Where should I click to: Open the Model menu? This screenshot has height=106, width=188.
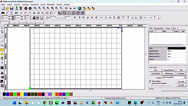click(x=51, y=4)
